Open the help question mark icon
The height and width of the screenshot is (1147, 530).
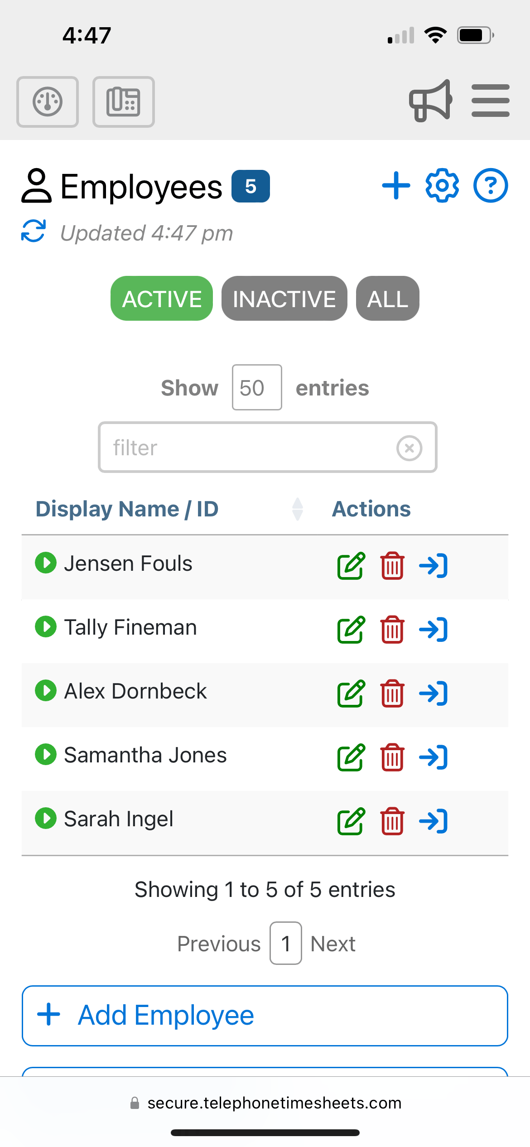pos(491,185)
